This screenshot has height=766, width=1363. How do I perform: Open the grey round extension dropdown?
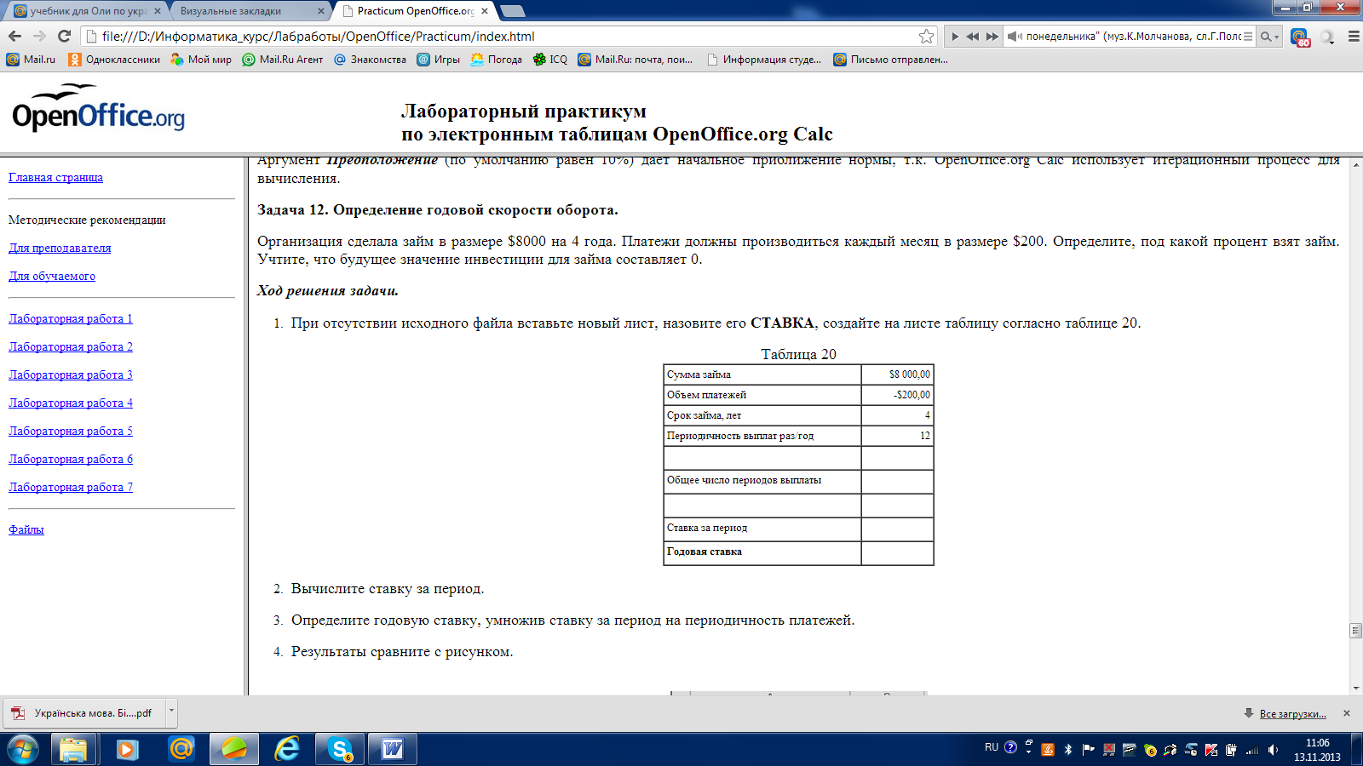coord(1327,37)
